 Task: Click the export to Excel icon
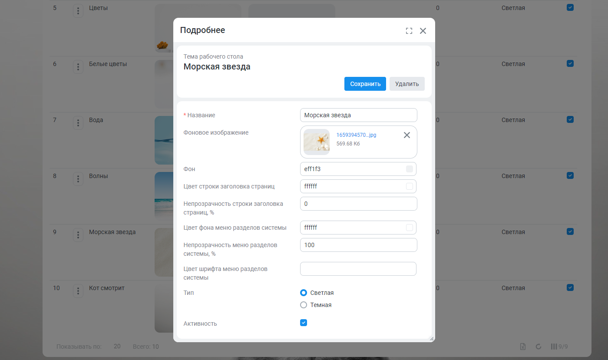(523, 347)
